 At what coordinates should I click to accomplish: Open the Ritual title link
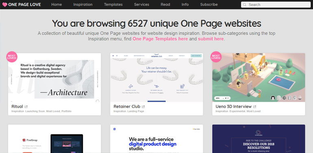[17, 106]
